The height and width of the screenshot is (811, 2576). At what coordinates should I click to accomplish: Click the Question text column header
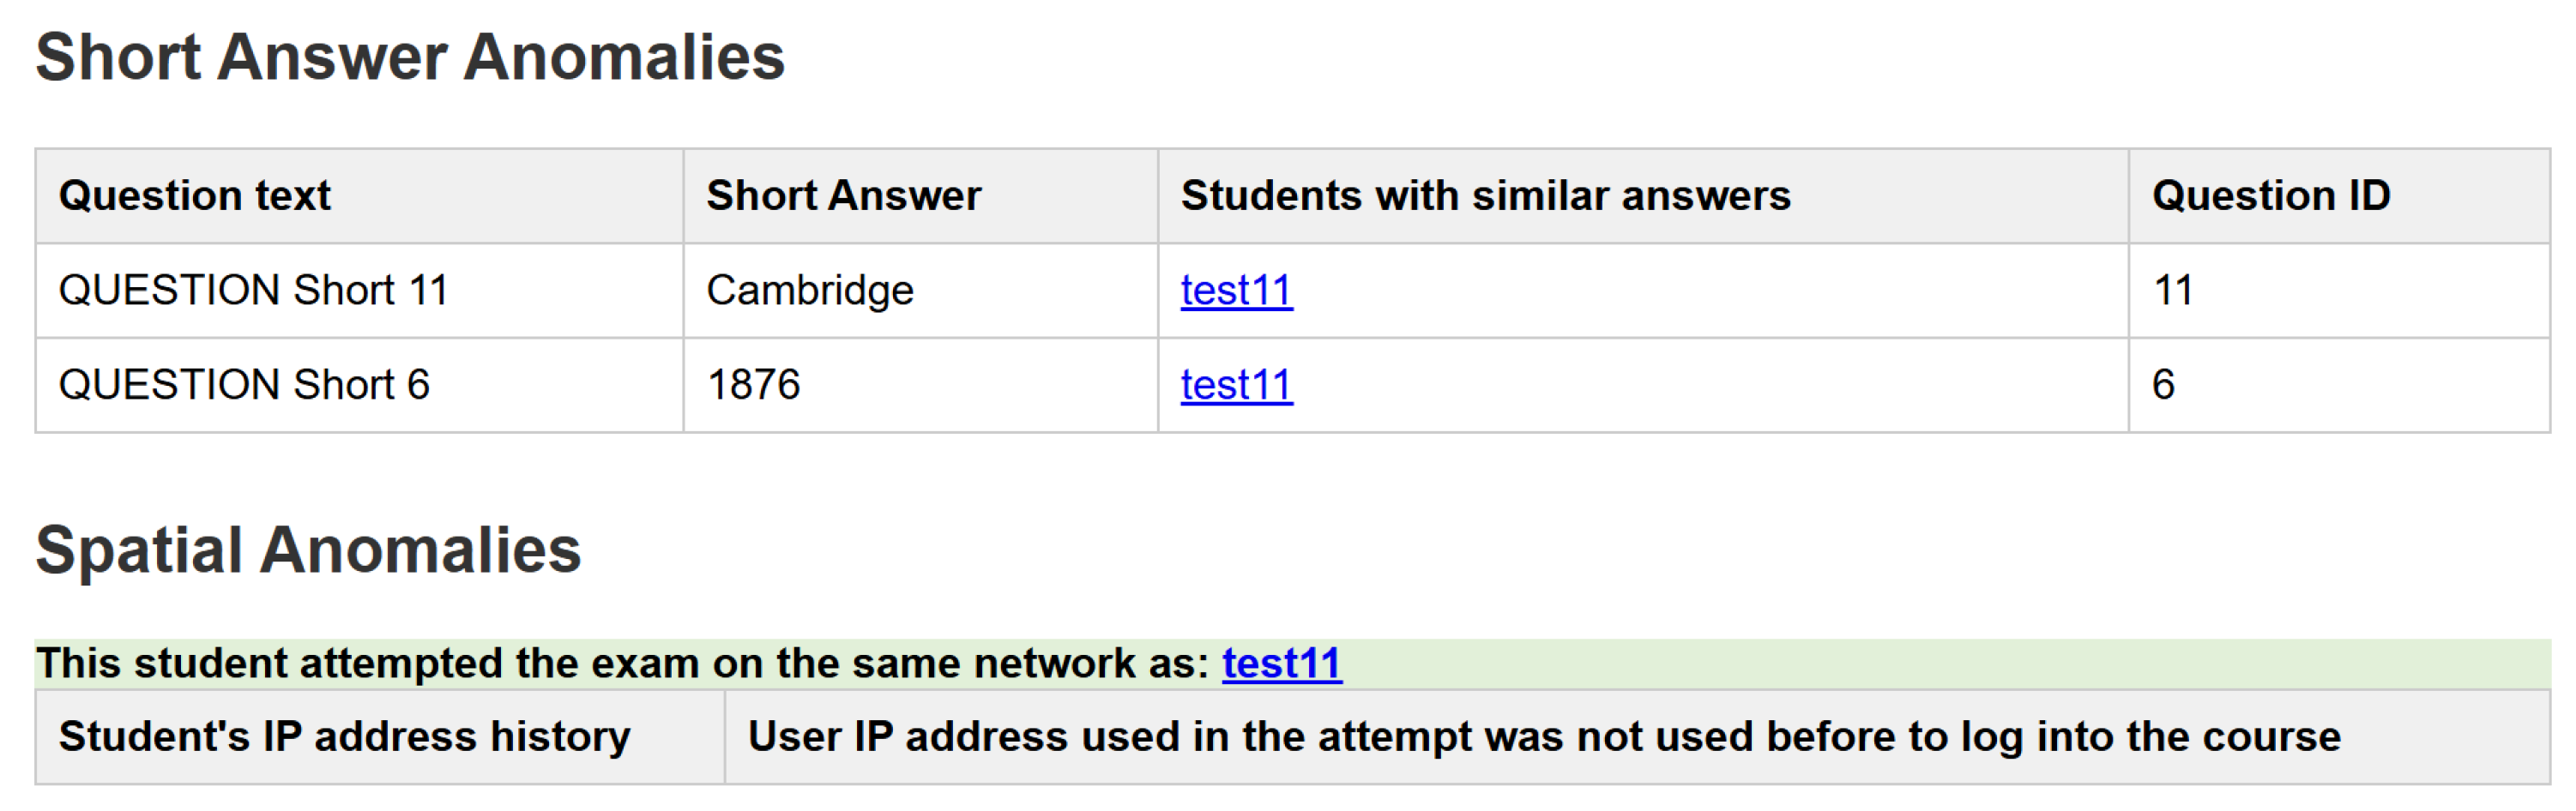click(195, 196)
